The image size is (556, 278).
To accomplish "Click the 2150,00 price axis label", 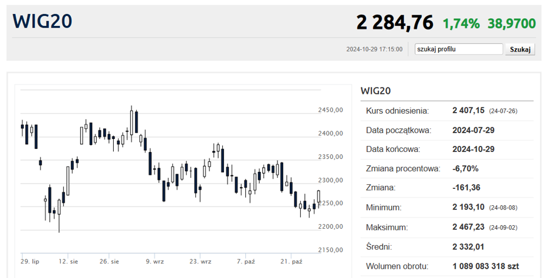I will click(x=330, y=250).
